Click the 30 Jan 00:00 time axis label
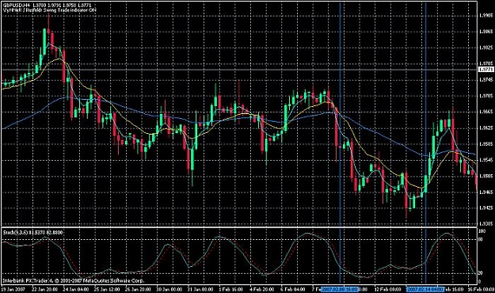Viewport: 495px width, 293px height. [x=169, y=289]
